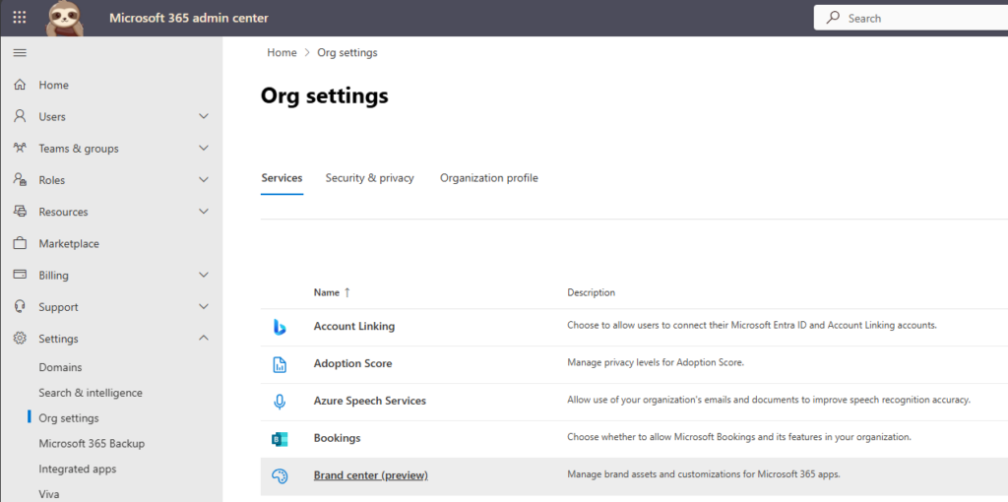Image resolution: width=1008 pixels, height=502 pixels.
Task: Click Azure Speech description about speech recognition
Action: tap(768, 400)
